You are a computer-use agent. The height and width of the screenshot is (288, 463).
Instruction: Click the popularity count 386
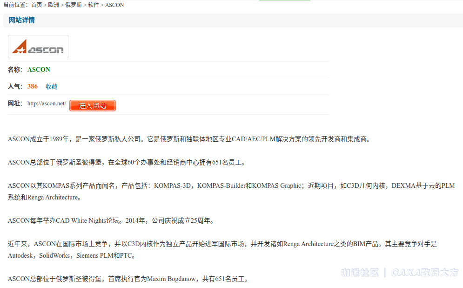pos(33,86)
